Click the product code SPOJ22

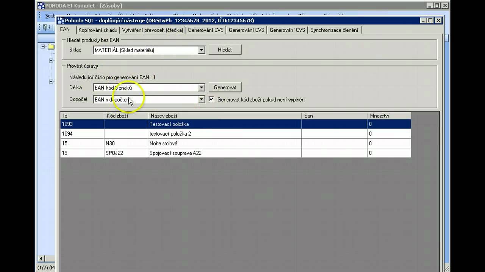114,153
